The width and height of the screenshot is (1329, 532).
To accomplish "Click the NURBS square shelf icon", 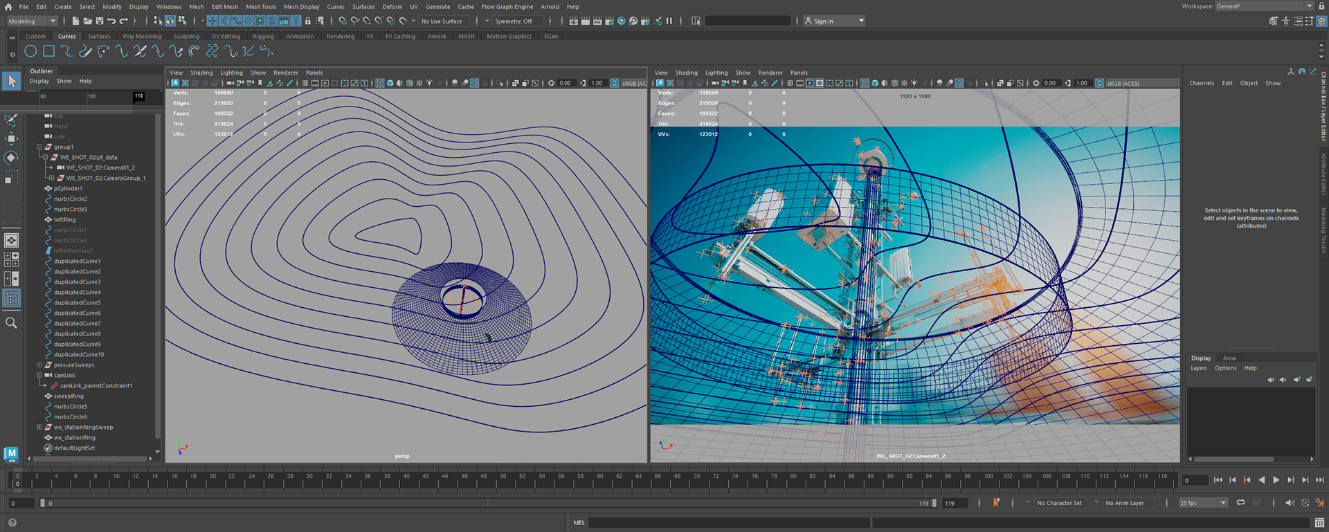I will point(48,51).
